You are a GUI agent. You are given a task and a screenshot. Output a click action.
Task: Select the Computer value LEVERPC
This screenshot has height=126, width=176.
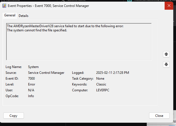pyautogui.click(x=103, y=90)
